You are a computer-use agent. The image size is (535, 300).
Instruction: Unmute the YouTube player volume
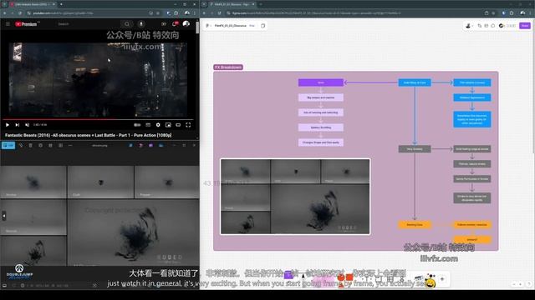click(27, 125)
